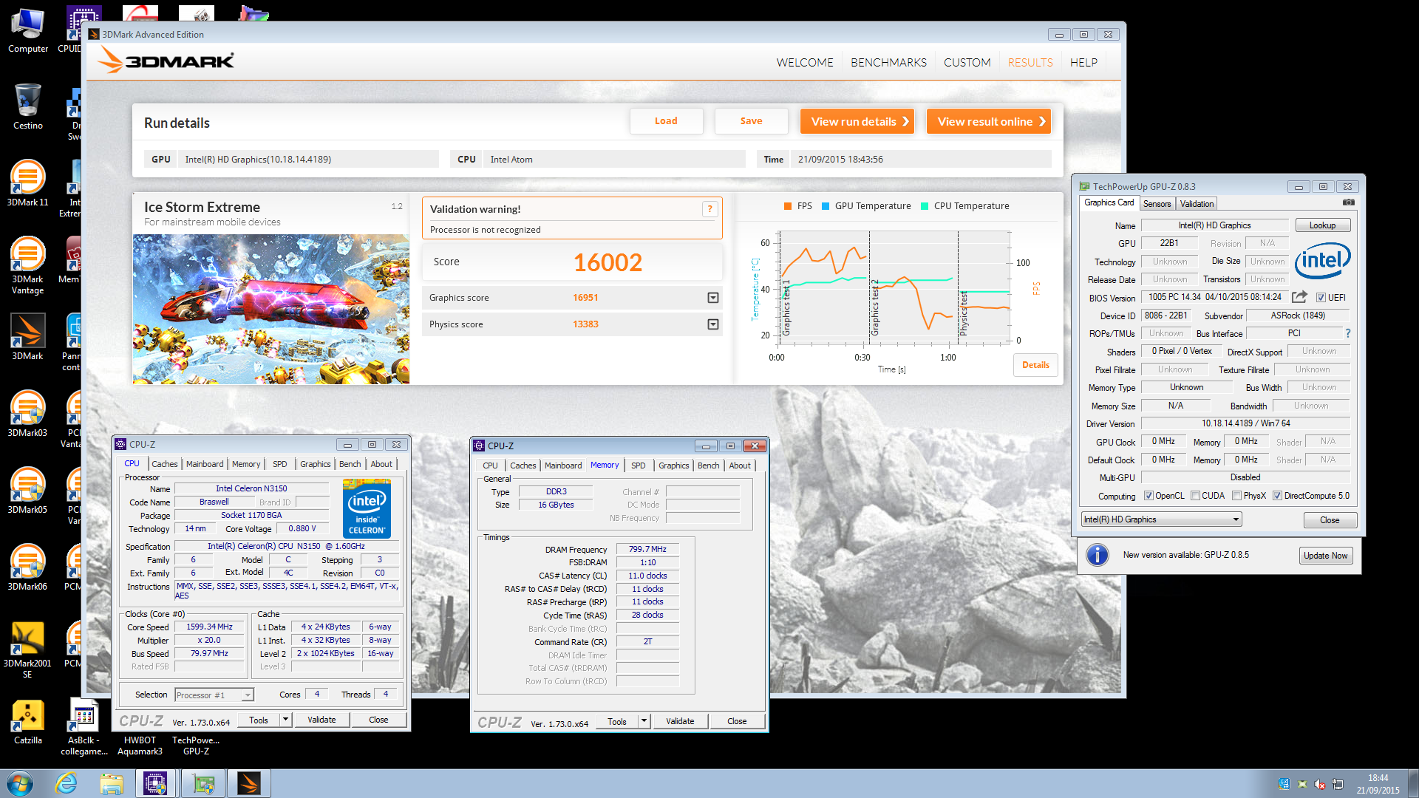Screen dimensions: 1419x798
Task: Click the GPU-Z screenshot camera icon
Action: click(1348, 202)
